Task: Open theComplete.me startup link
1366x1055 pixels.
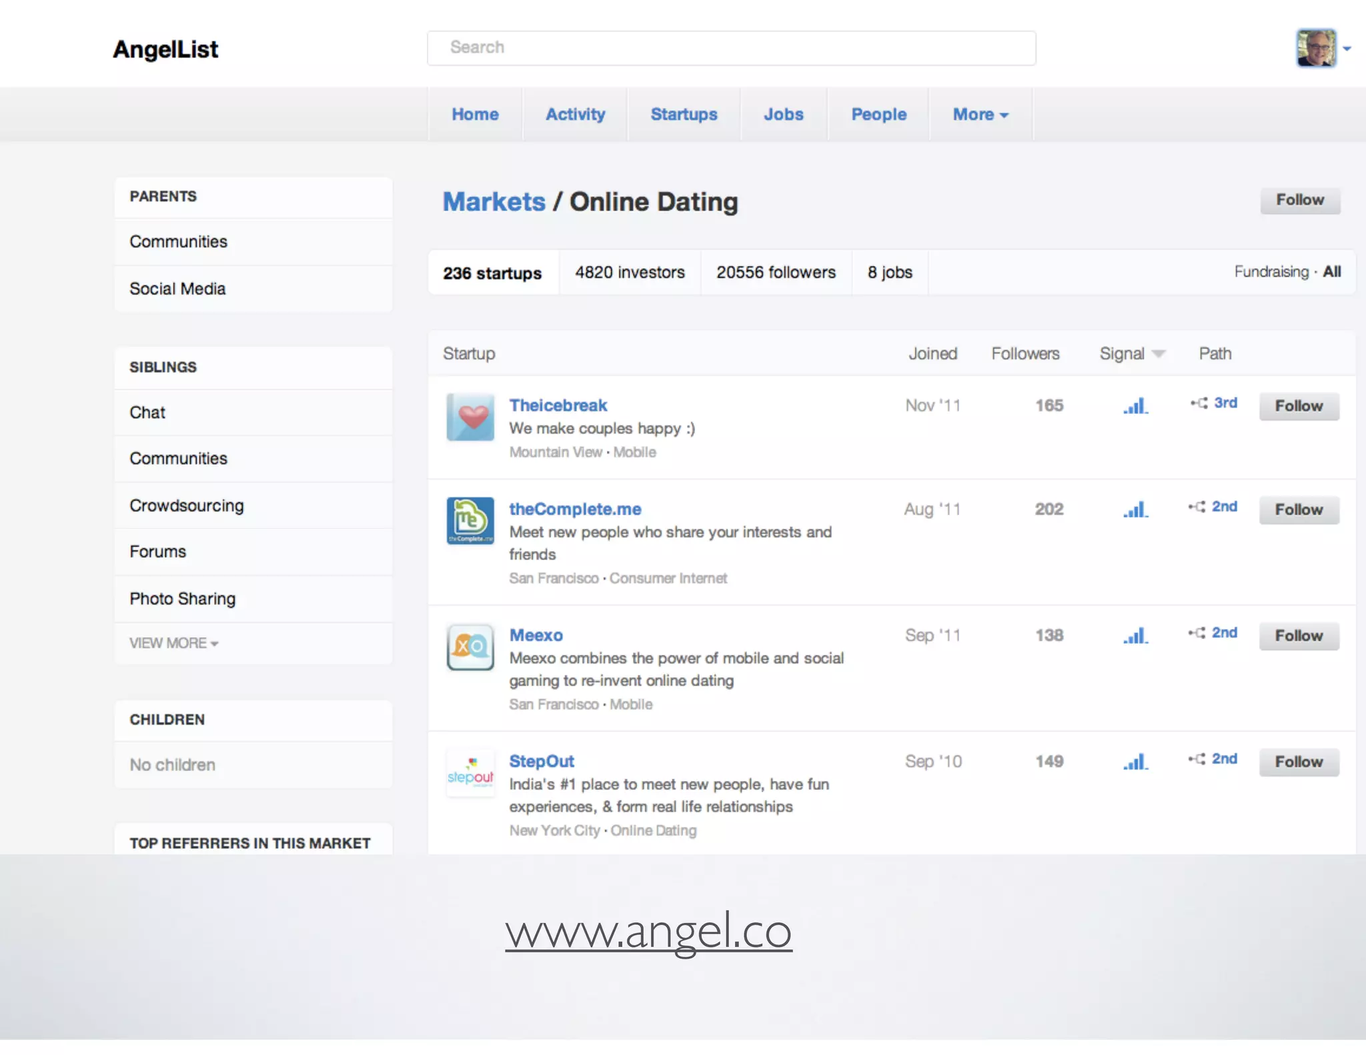Action: [x=575, y=509]
